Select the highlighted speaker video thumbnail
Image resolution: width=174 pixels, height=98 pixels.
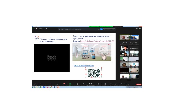[125, 37]
